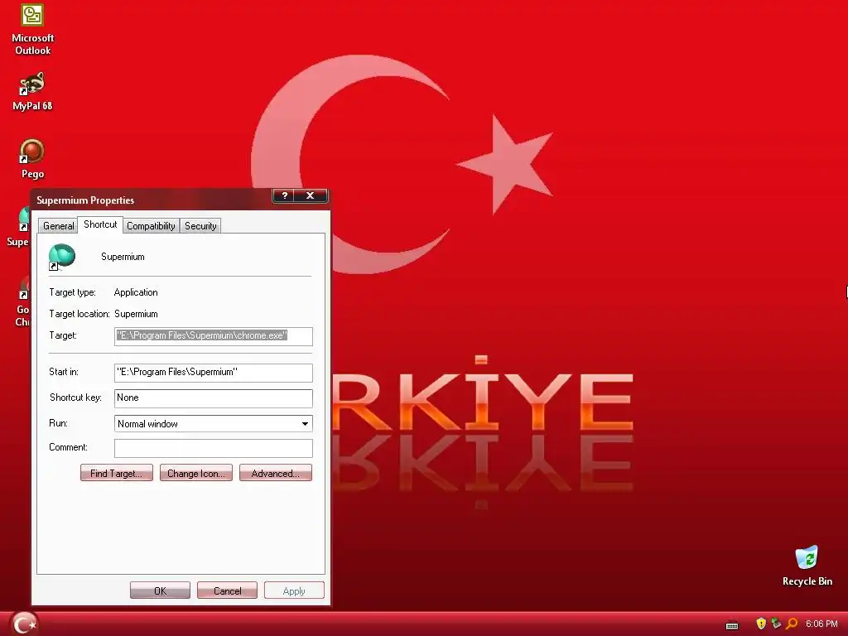The height and width of the screenshot is (636, 848).
Task: Open the Advanced shortcut options
Action: coord(275,473)
